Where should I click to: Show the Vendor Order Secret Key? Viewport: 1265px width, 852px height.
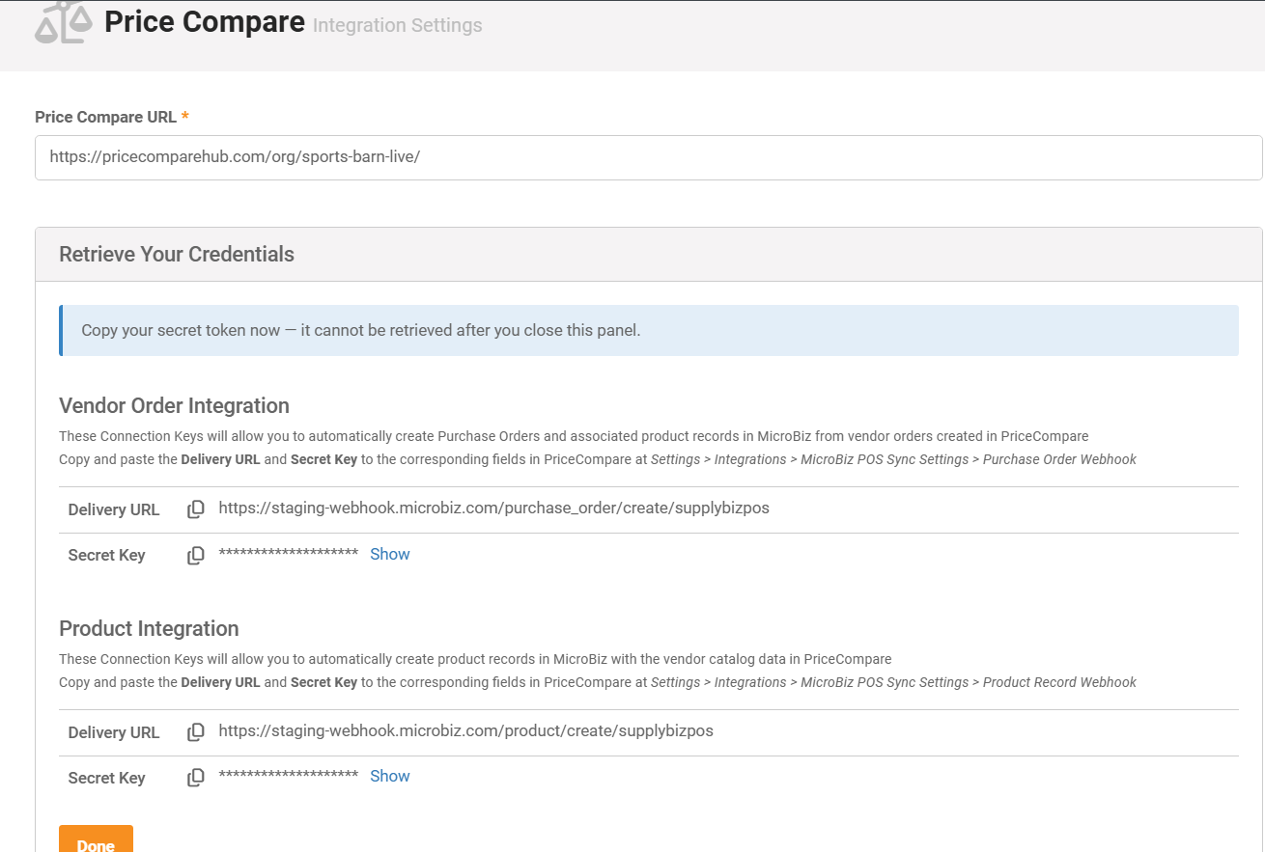click(x=390, y=554)
